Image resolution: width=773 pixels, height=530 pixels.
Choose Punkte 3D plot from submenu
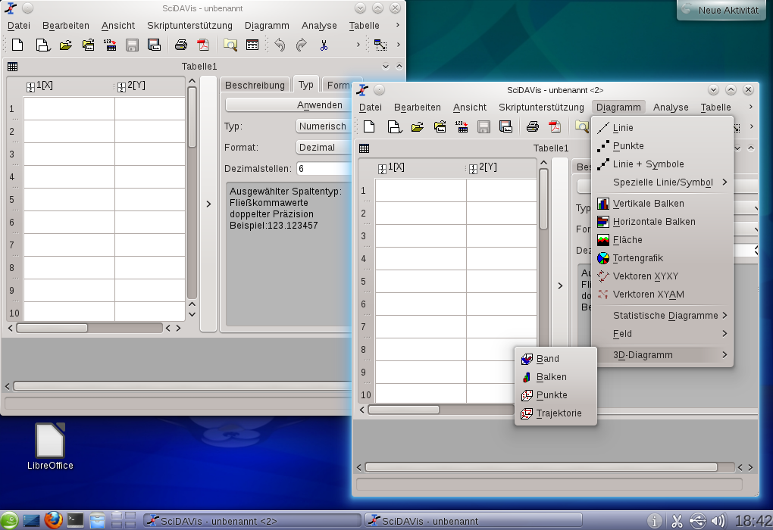click(x=555, y=395)
